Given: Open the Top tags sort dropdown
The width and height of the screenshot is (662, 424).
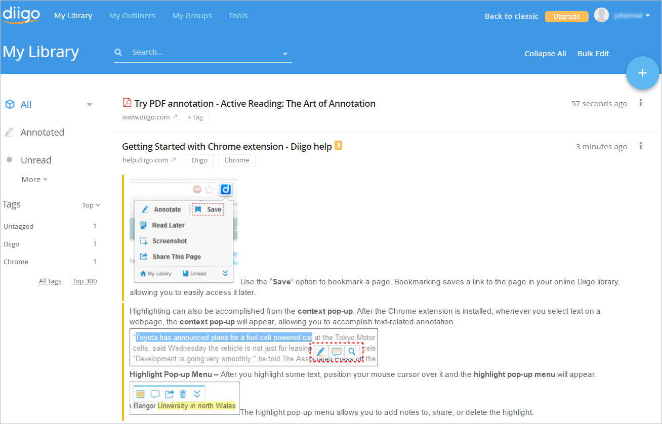Looking at the screenshot, I should point(91,205).
